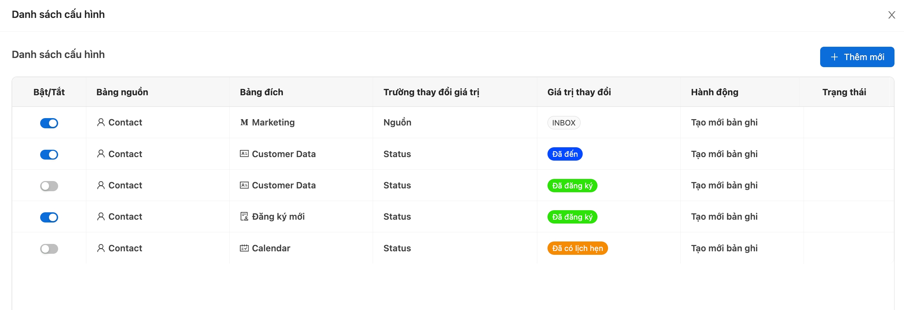The height and width of the screenshot is (310, 904).
Task: Click the orange Đã có lịch hẹn badge
Action: tap(577, 248)
